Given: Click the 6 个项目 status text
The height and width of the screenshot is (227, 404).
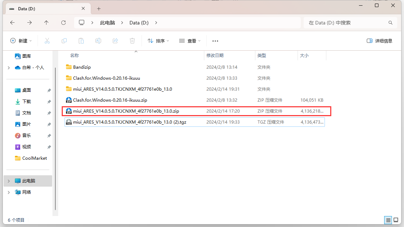Looking at the screenshot, I should (16, 220).
